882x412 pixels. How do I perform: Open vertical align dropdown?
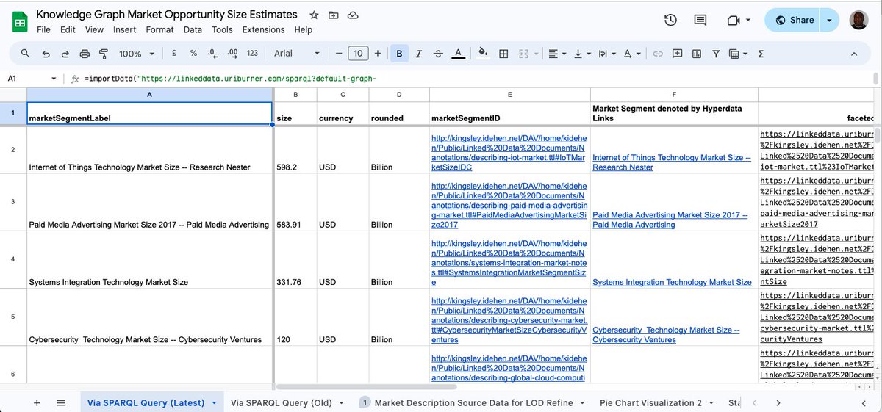click(581, 54)
